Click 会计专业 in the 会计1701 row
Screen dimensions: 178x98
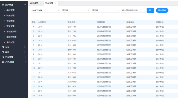(160, 59)
